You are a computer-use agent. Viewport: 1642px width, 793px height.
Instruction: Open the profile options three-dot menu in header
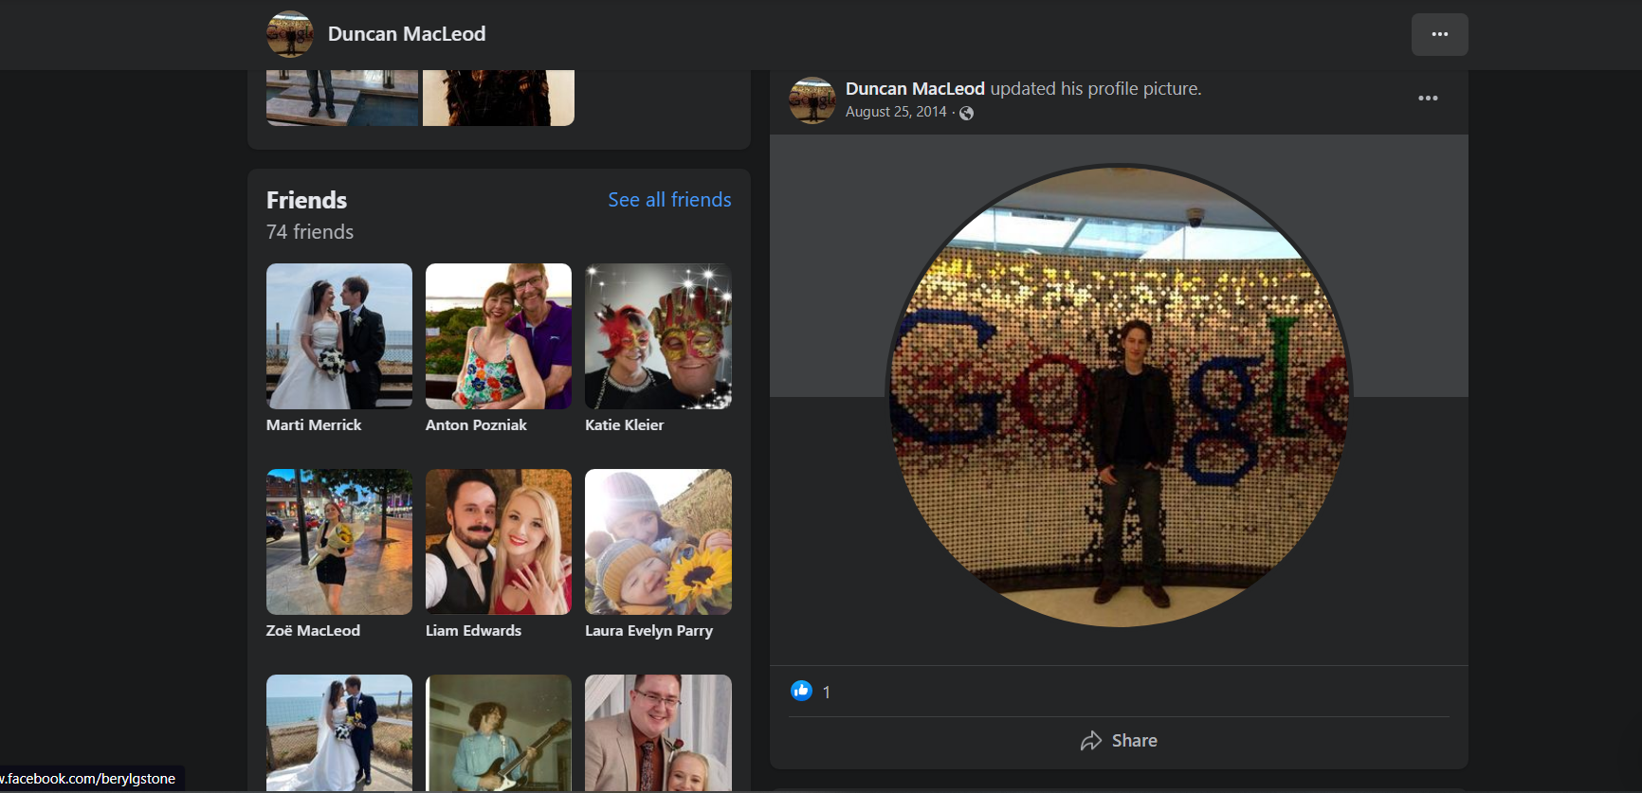1439,34
